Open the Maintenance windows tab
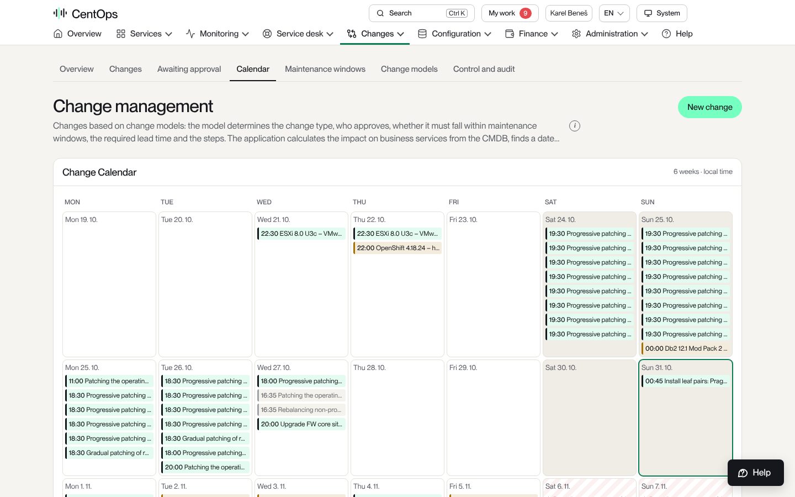The width and height of the screenshot is (795, 497). pos(325,69)
